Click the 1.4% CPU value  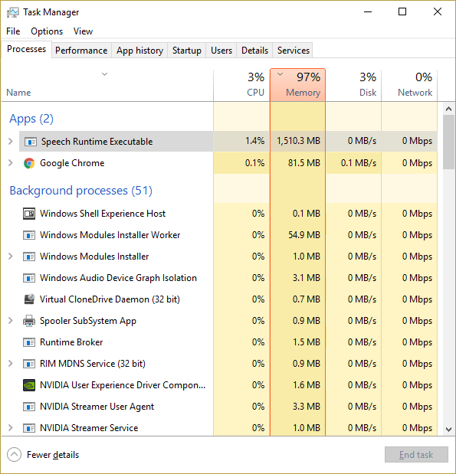(254, 141)
